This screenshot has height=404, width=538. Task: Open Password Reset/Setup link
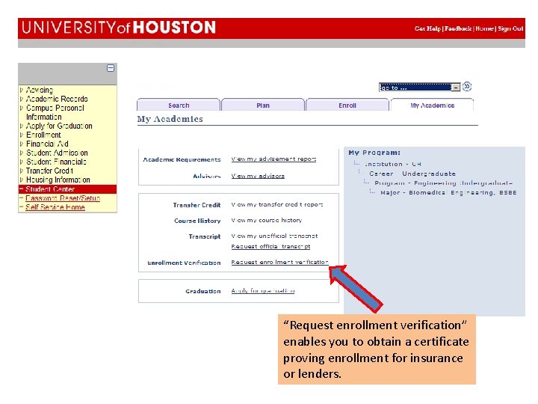(63, 198)
